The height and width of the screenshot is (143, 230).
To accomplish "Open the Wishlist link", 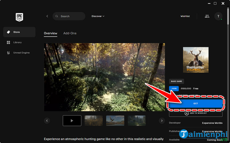I will pyautogui.click(x=185, y=16).
